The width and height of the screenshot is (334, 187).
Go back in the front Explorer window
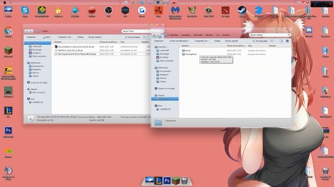click(x=154, y=35)
